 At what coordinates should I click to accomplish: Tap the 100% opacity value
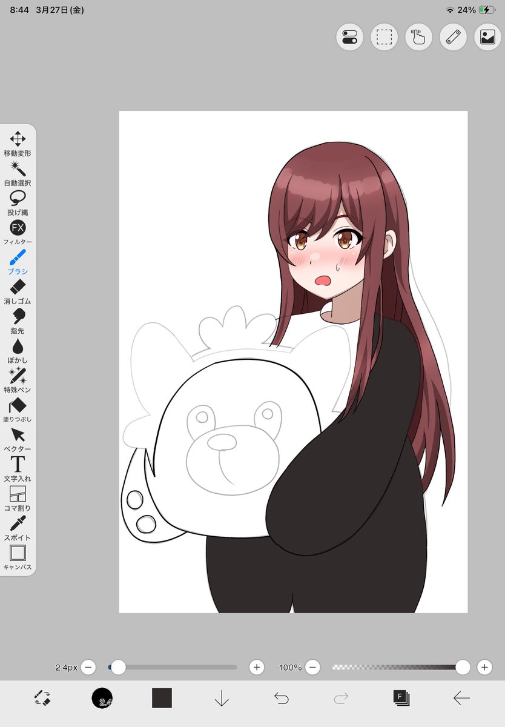point(290,667)
